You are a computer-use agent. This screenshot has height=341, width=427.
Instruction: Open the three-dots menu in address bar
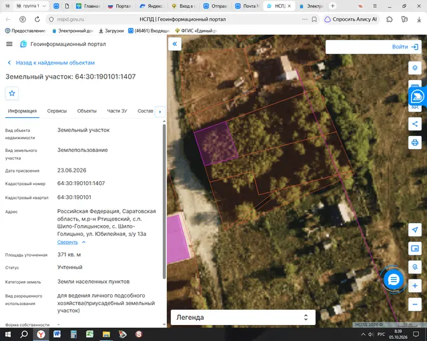(x=305, y=19)
